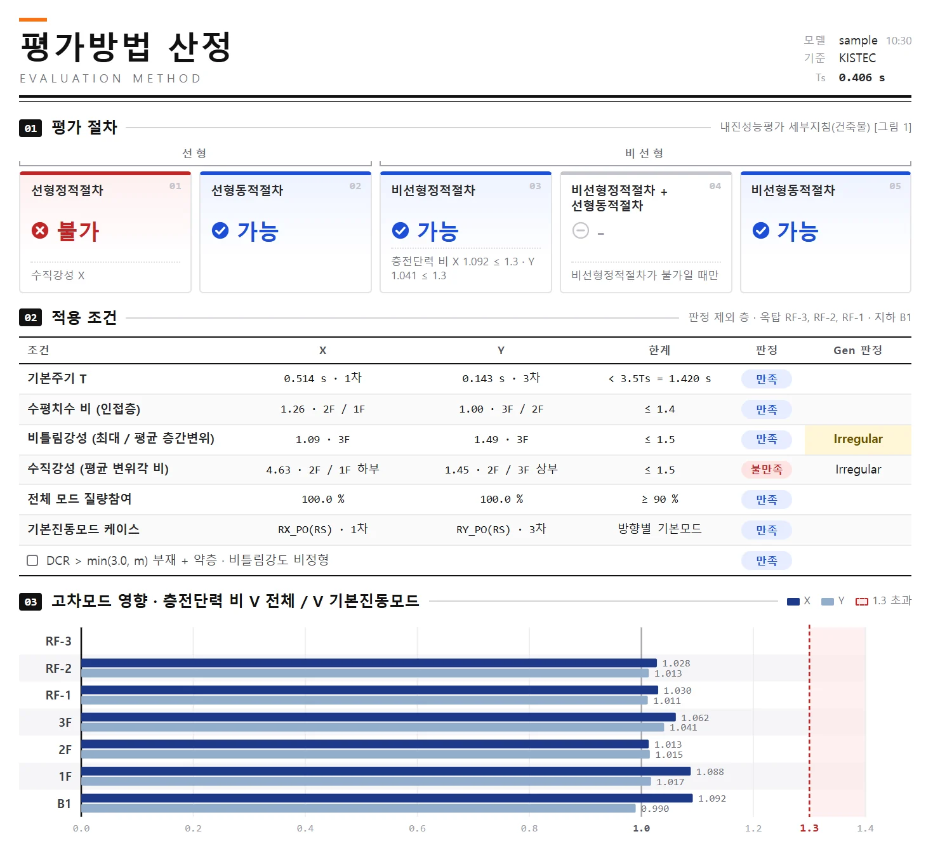933x848 pixels.
Task: Select the 비선형정적절차 + 선형동적절차 card
Action: tap(646, 232)
